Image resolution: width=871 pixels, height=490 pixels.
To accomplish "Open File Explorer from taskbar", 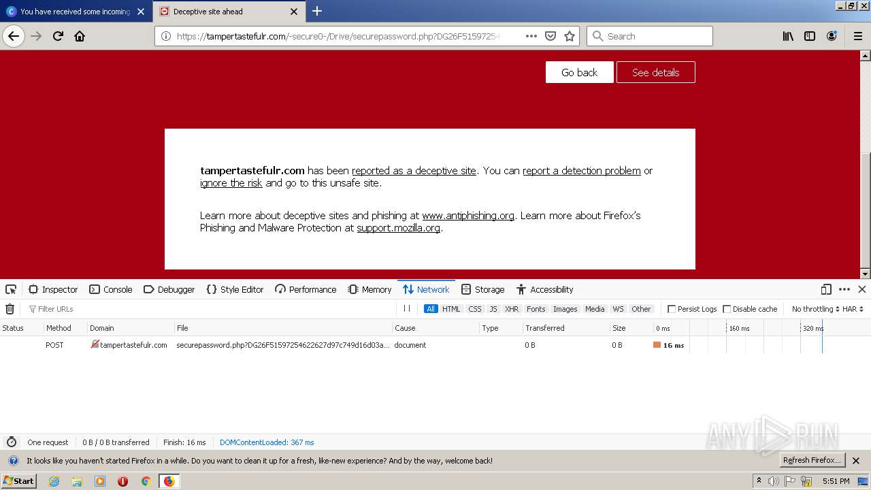I will click(77, 481).
